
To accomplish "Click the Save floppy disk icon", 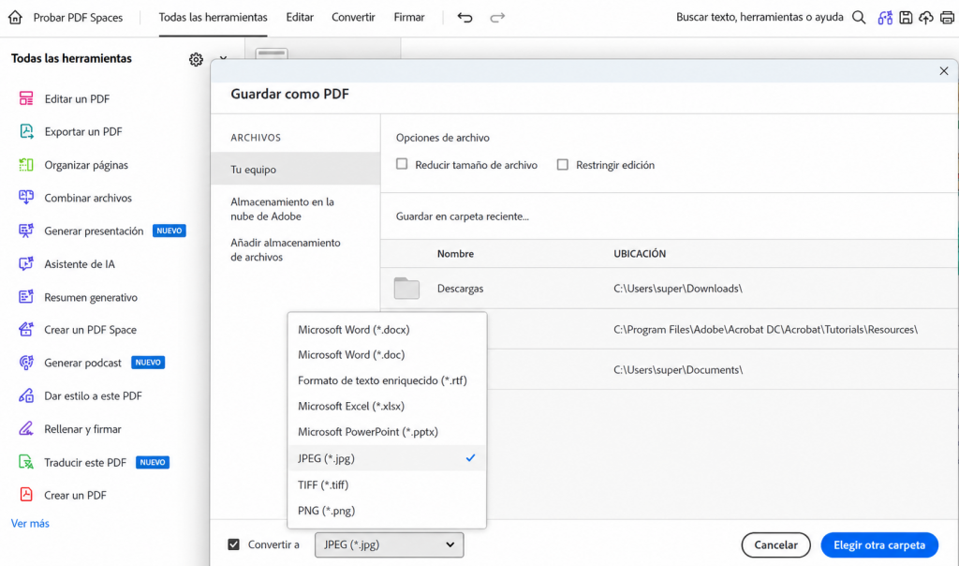I will [906, 17].
